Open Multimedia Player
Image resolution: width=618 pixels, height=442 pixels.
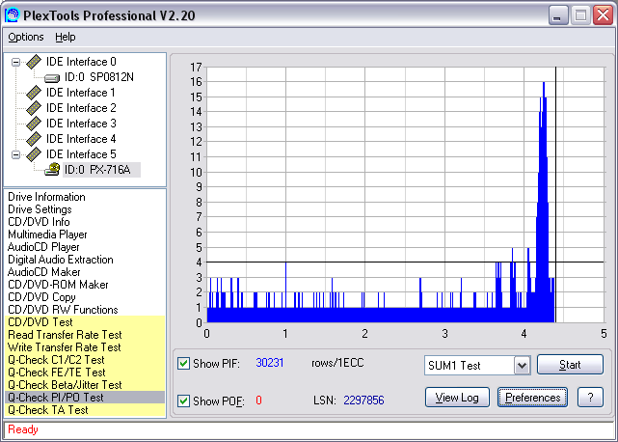tap(47, 235)
